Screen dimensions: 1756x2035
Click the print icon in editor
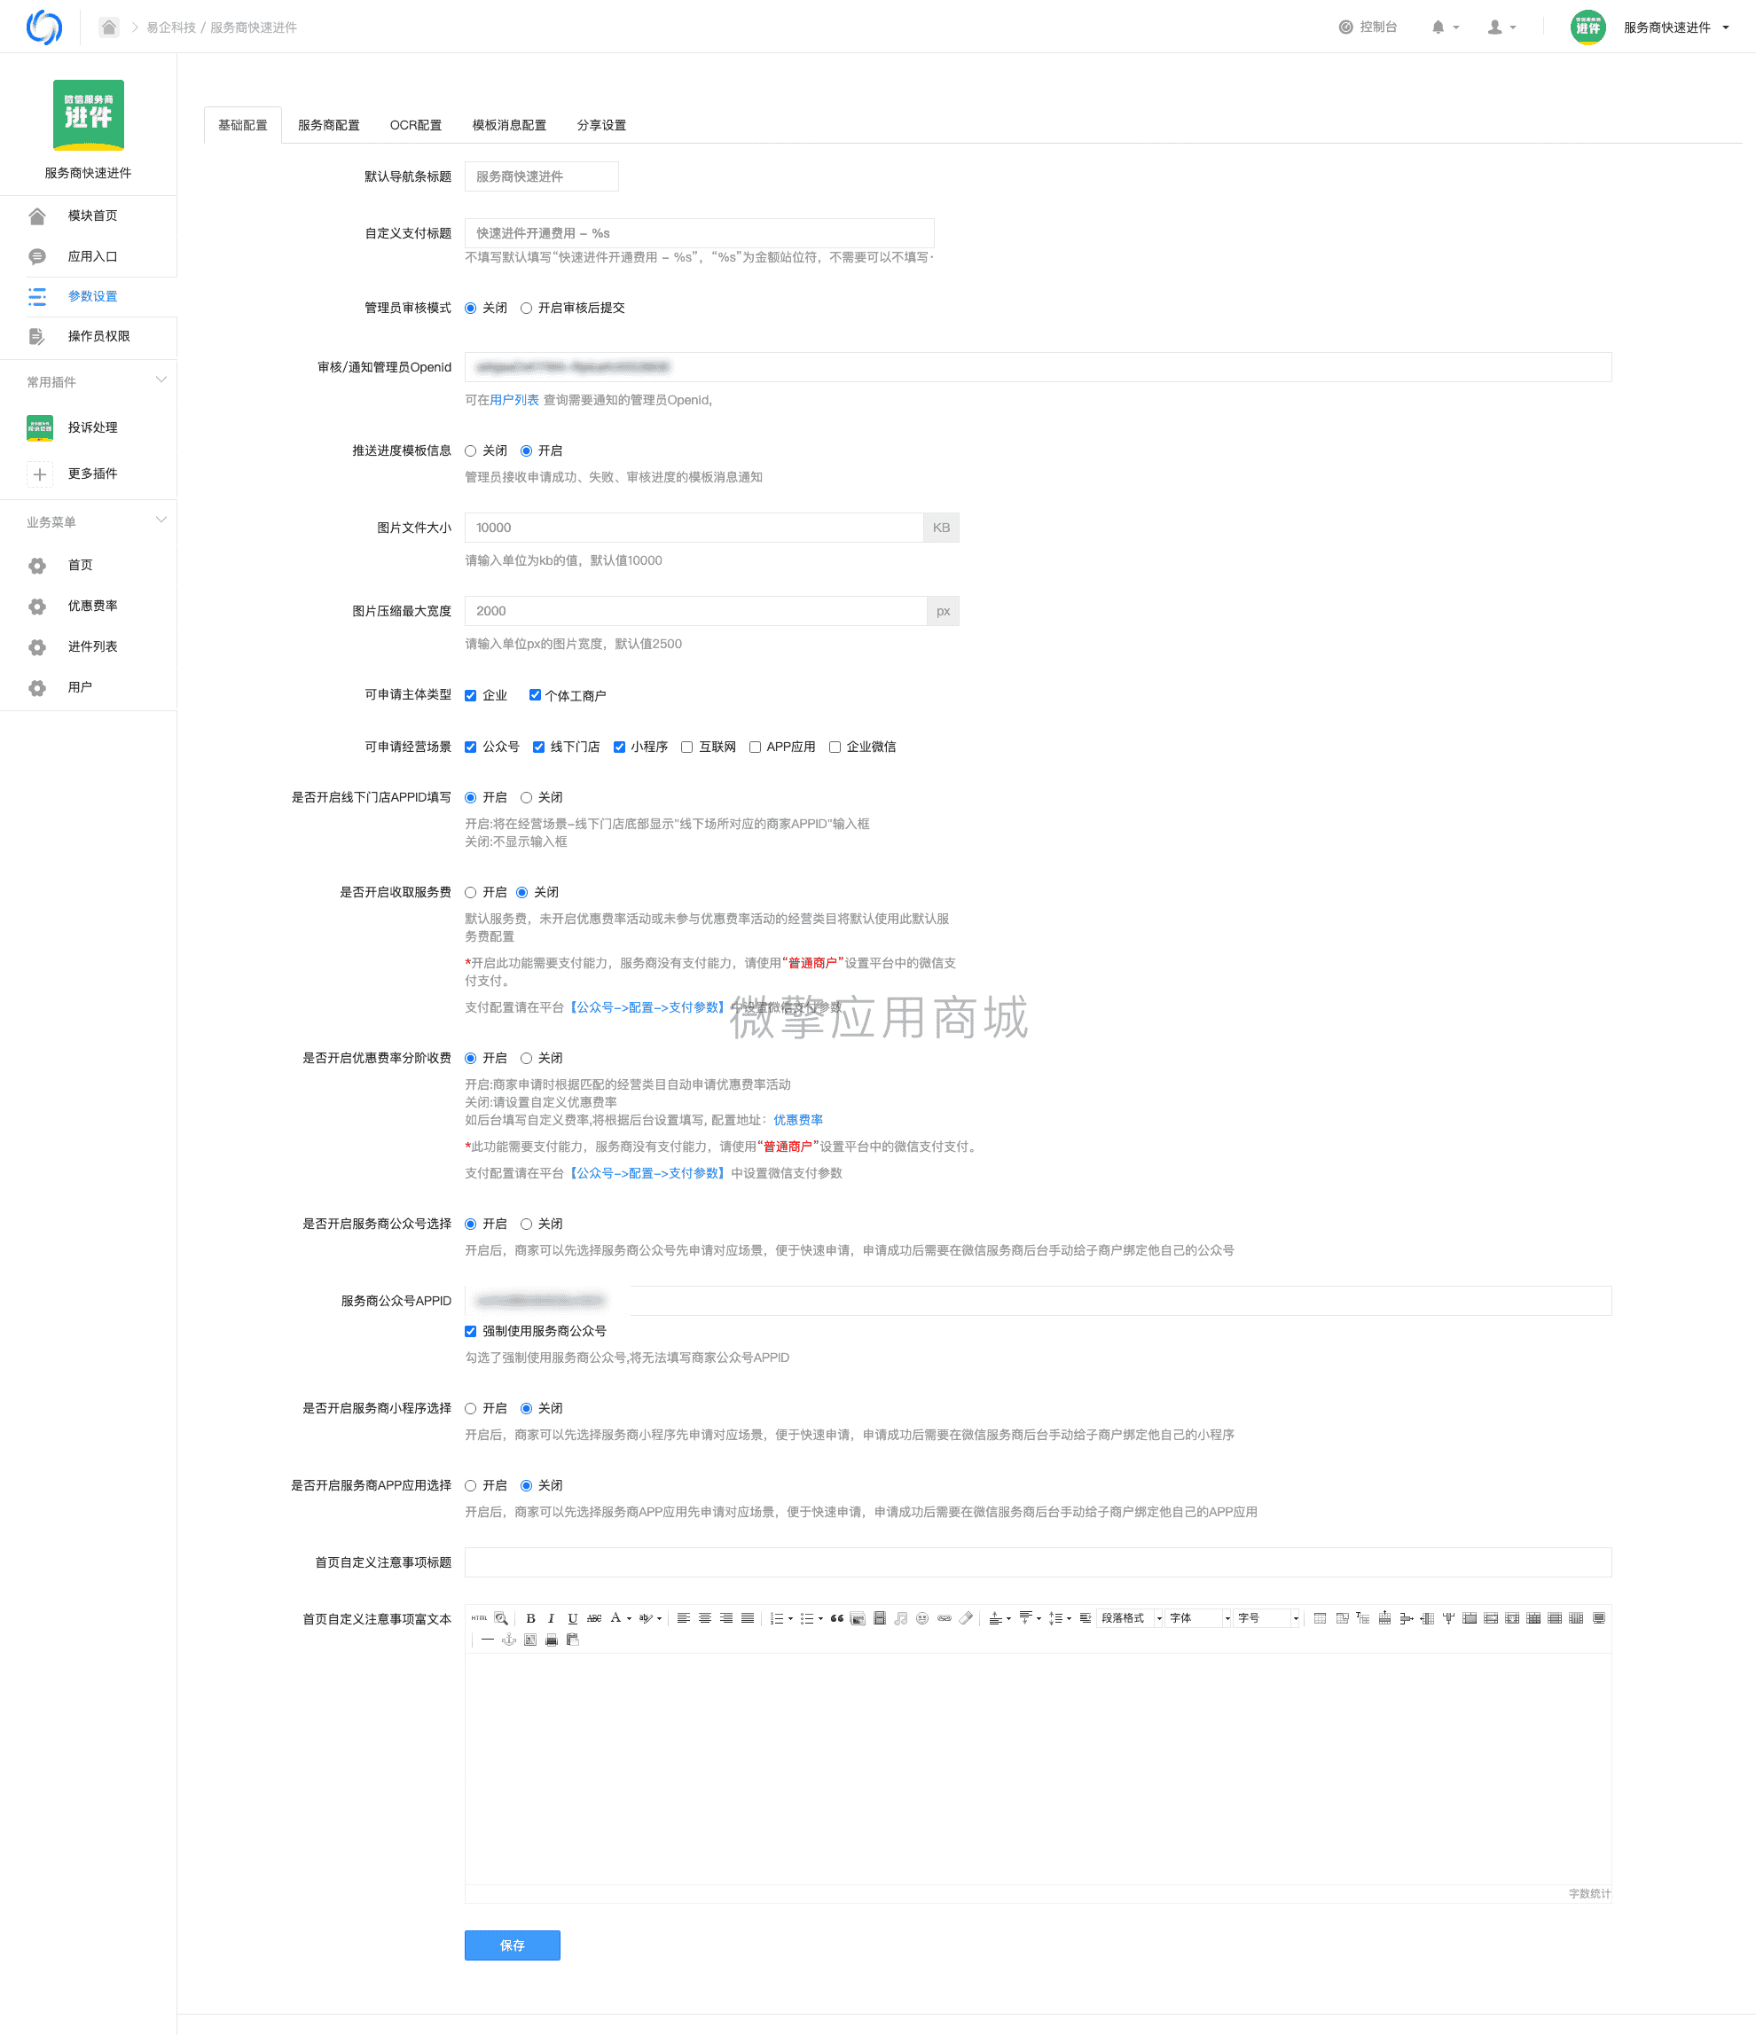coord(552,1640)
